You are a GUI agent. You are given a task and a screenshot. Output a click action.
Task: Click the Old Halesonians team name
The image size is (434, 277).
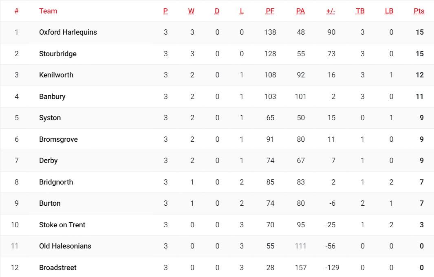point(65,246)
